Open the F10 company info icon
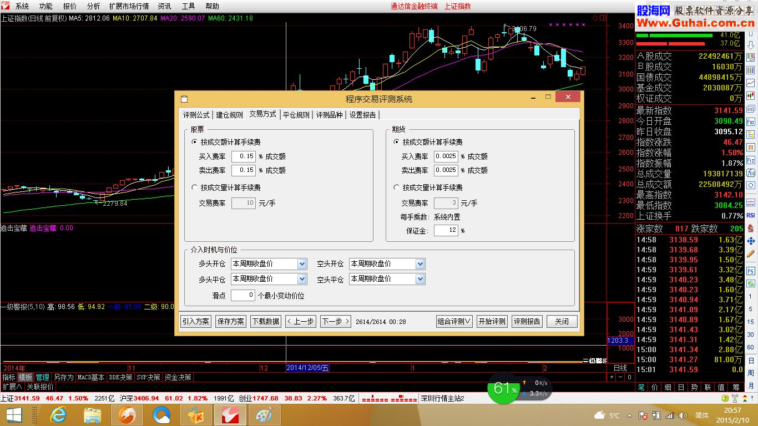This screenshot has height=426, width=758. point(751,121)
